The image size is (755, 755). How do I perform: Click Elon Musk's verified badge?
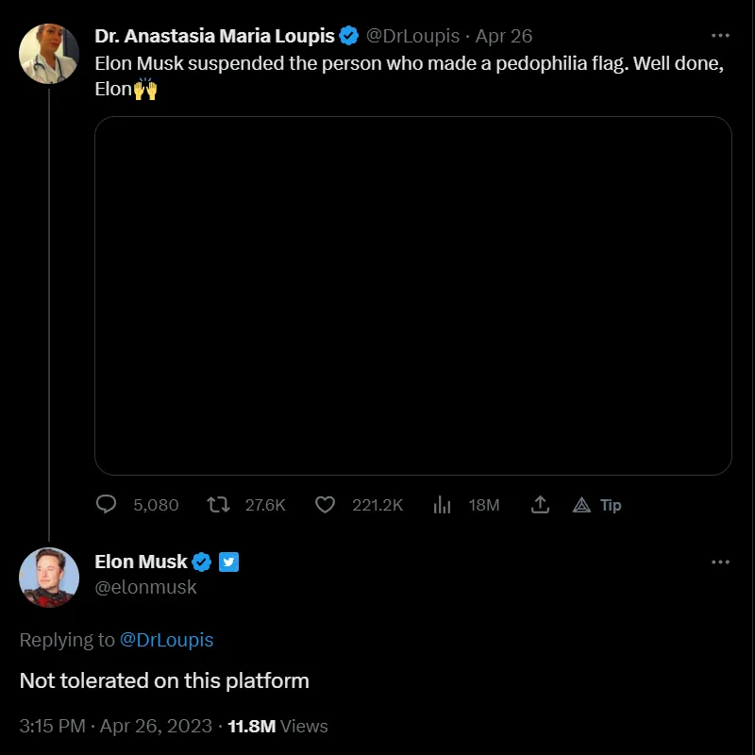click(x=201, y=562)
